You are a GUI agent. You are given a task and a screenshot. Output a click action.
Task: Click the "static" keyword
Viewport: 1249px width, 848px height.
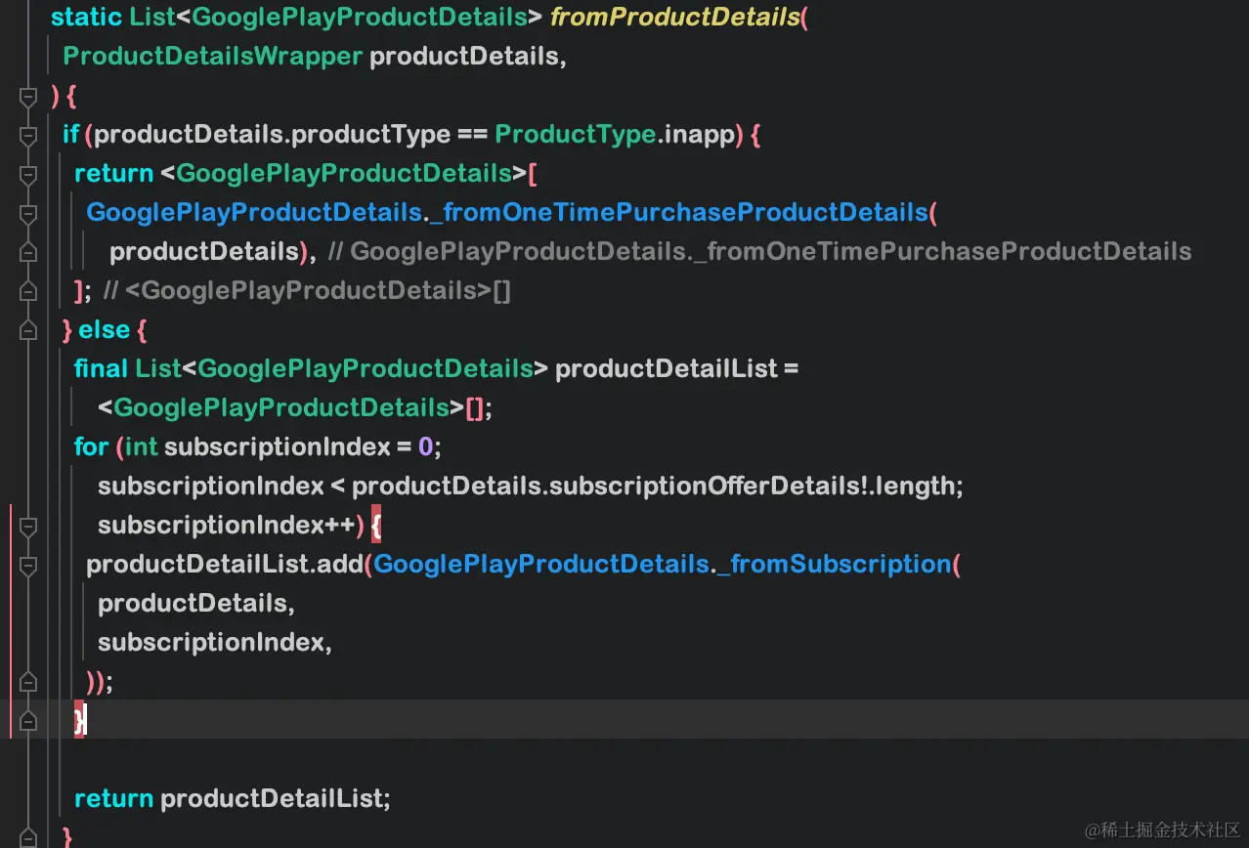point(86,17)
